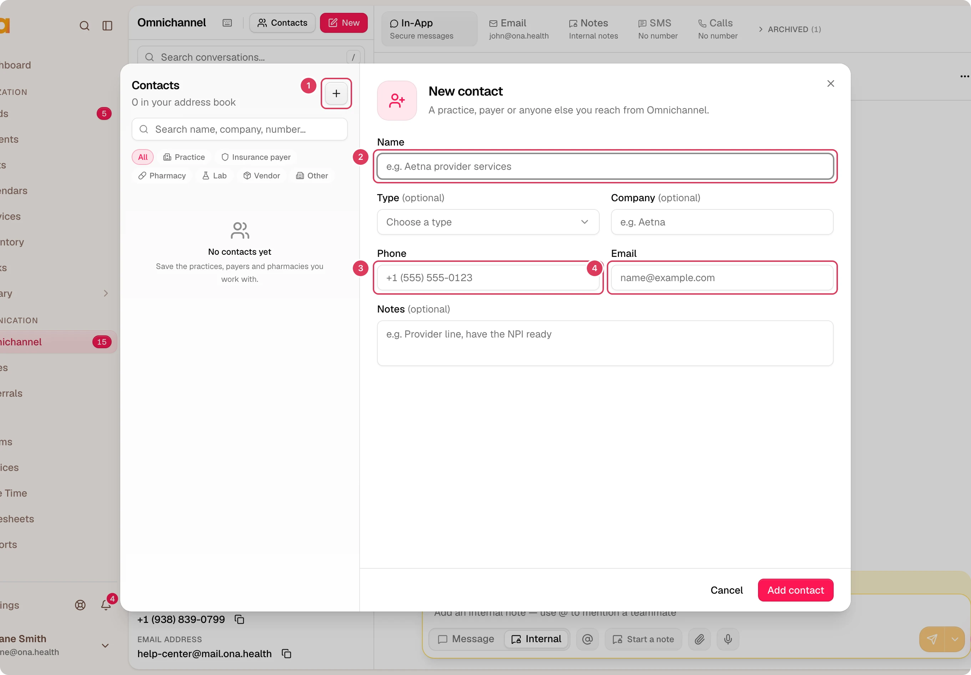Expand the ARCHIVED (1) section
Screen dimensions: 971x675
[x=789, y=29]
